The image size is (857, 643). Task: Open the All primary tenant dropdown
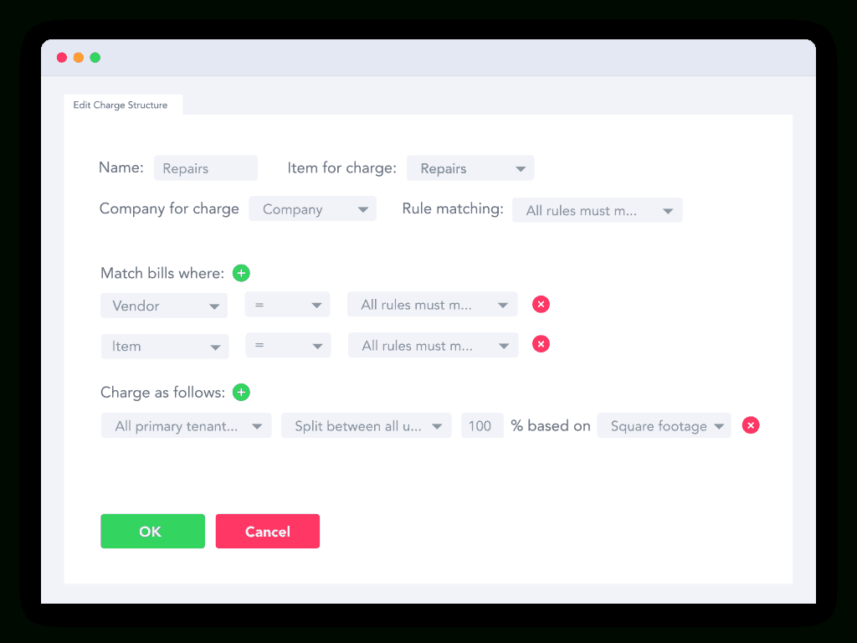(187, 425)
